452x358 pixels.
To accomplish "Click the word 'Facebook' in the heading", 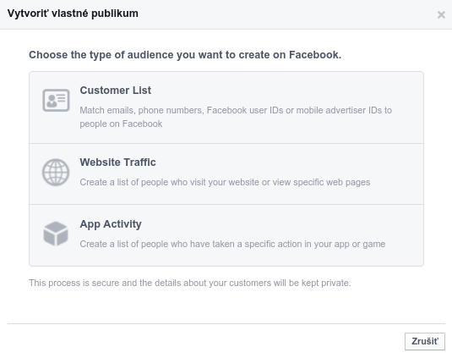I will (x=315, y=55).
